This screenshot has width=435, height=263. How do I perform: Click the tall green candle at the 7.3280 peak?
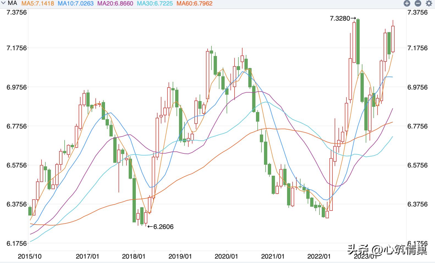358,41
